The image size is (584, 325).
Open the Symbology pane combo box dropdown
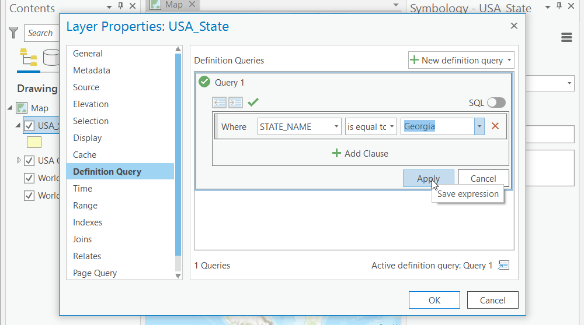(x=569, y=83)
